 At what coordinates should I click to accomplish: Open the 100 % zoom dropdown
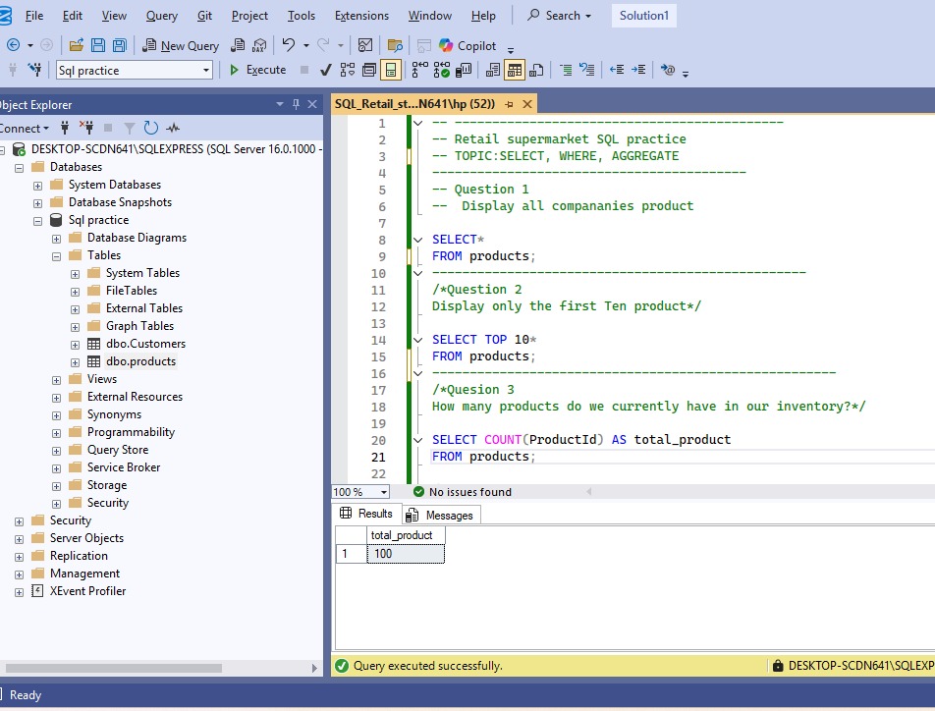point(360,492)
